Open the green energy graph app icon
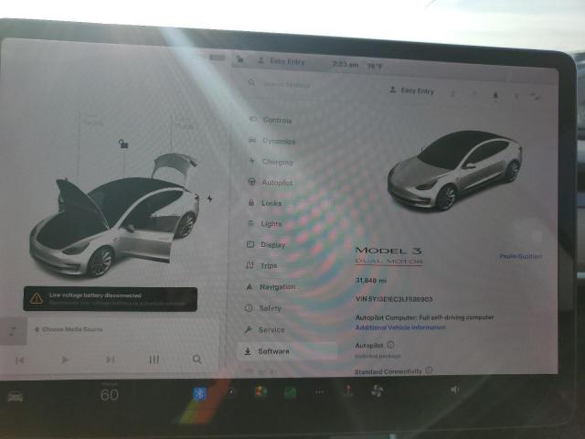585x439 pixels. click(291, 392)
